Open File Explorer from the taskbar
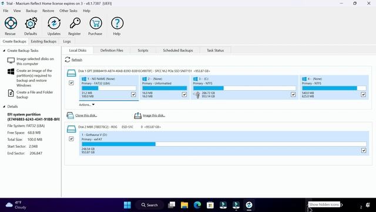This screenshot has height=212, width=376. pos(184,205)
